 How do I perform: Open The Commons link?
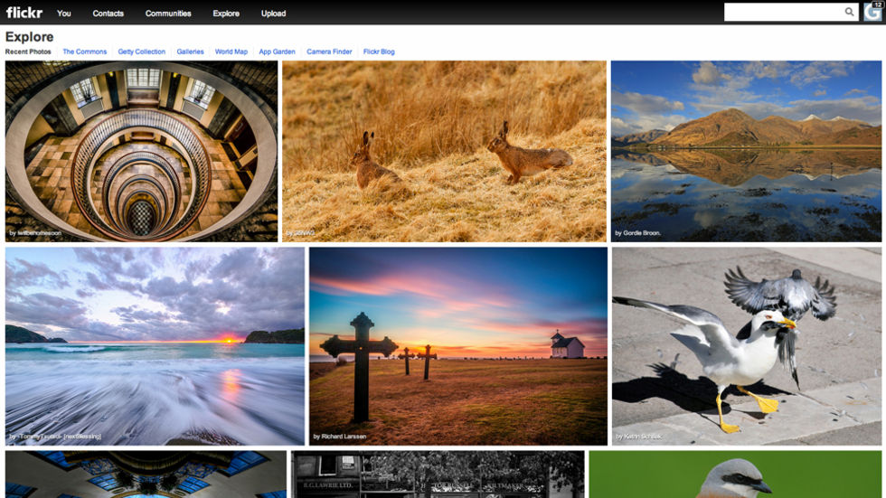click(84, 52)
